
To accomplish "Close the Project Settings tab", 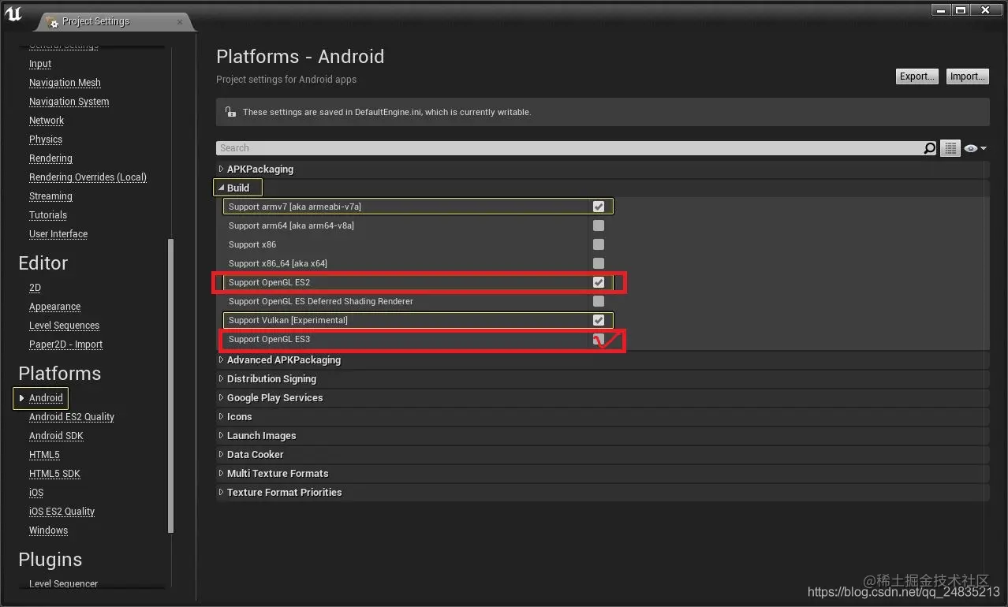I will pos(180,22).
